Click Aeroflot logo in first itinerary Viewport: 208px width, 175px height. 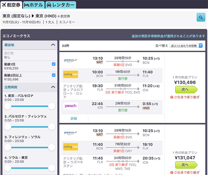tap(70, 61)
